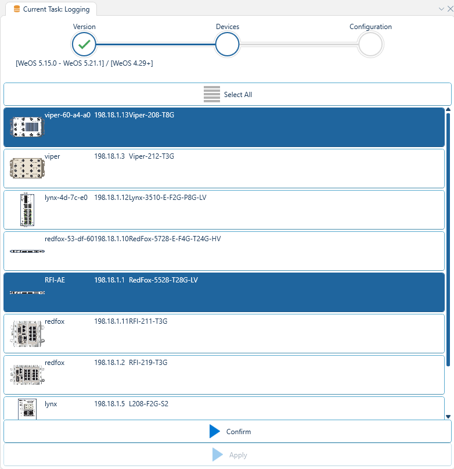Click the device list scrollbar thumb
Viewport: 454px width, 469px height.
[x=448, y=239]
